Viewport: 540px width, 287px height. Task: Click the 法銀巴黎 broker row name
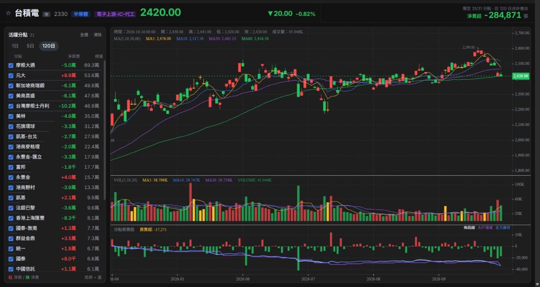point(26,208)
